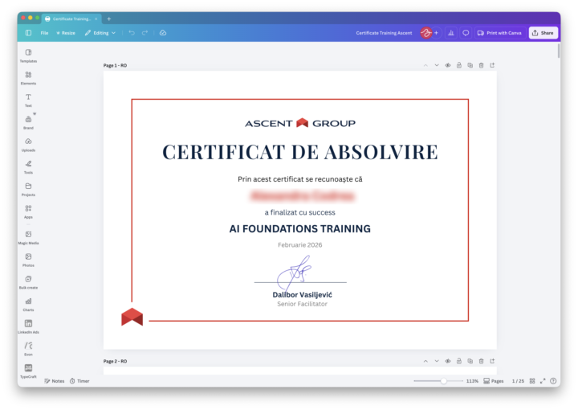This screenshot has height=410, width=578.
Task: Open the Editing mode dropdown
Action: coord(100,33)
